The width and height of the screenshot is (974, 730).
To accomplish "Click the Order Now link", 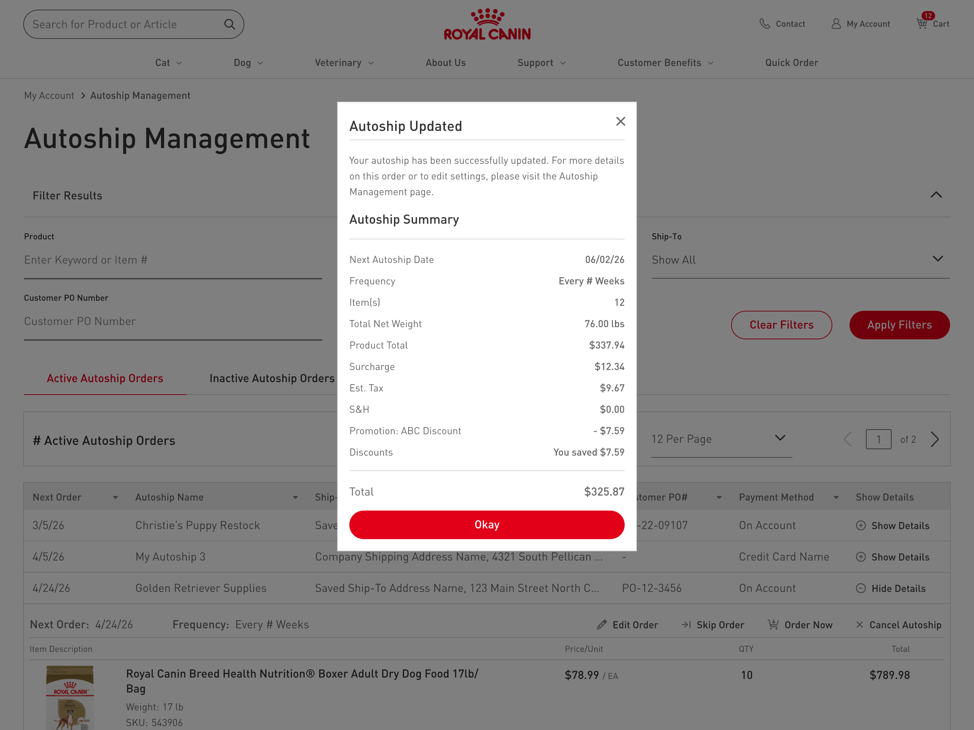I will [808, 625].
